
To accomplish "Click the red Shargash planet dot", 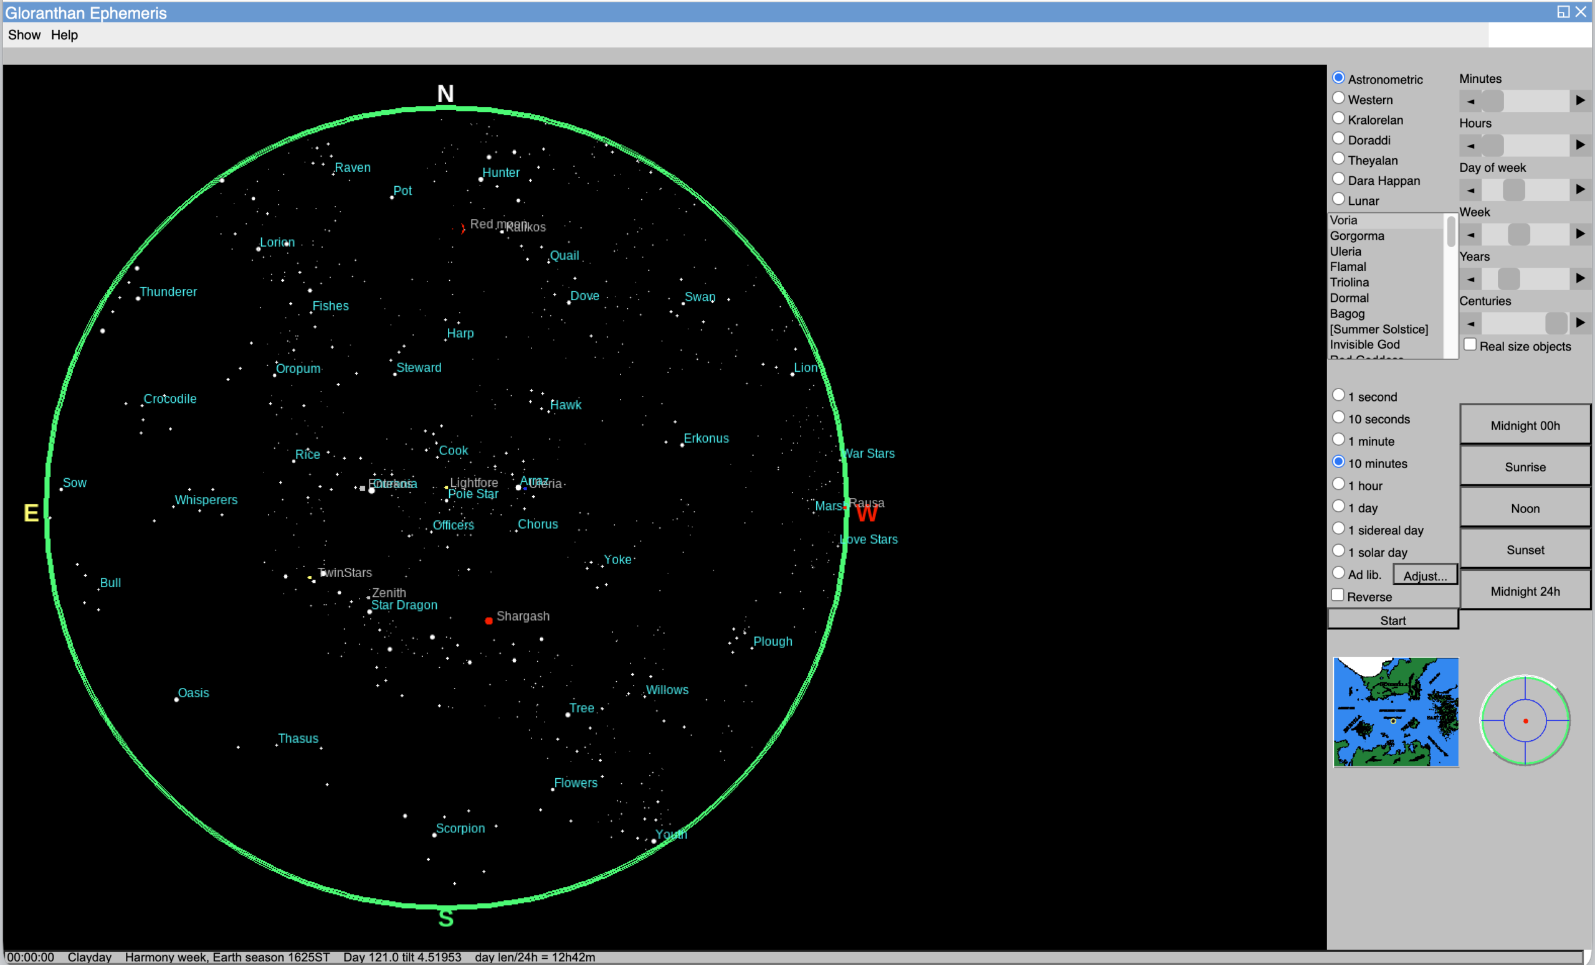I will pos(488,621).
